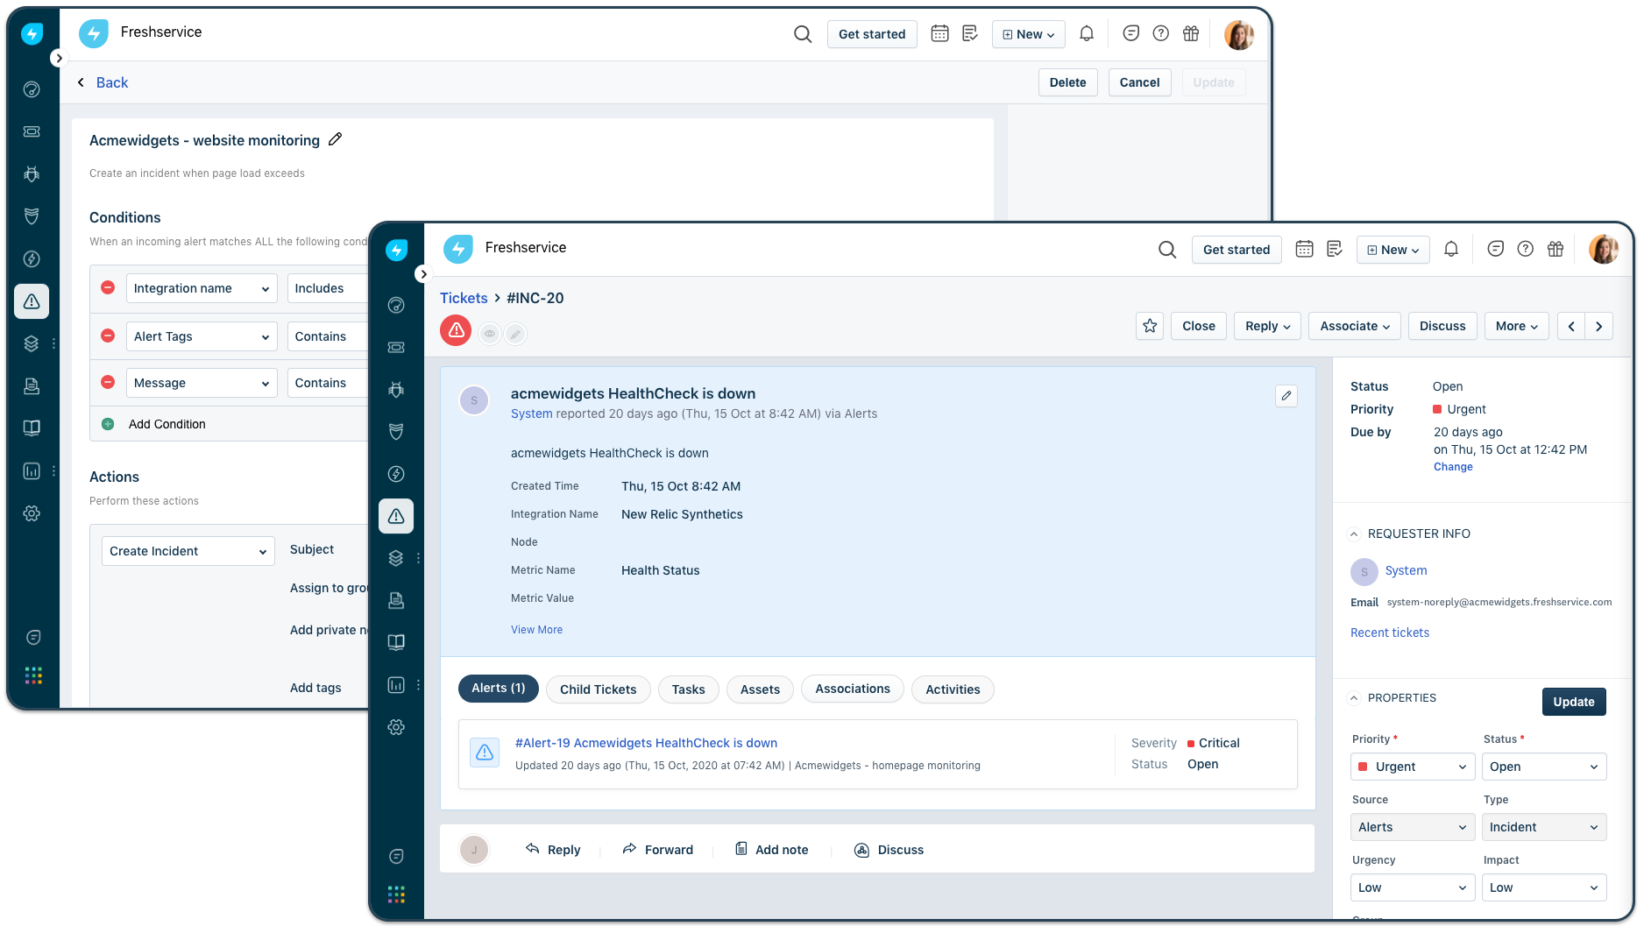Viewport: 1644px width, 933px height.
Task: Click the search magnifier in the ticket window
Action: (x=1167, y=250)
